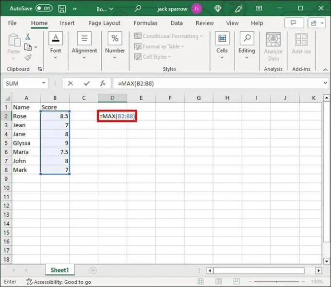Screen dimensions: 331x287
Task: Click the search magnifier in title bar
Action: click(x=138, y=9)
